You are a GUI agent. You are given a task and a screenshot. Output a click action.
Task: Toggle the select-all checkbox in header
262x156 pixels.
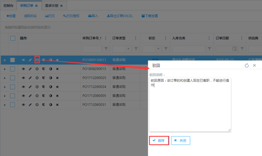pos(13,38)
